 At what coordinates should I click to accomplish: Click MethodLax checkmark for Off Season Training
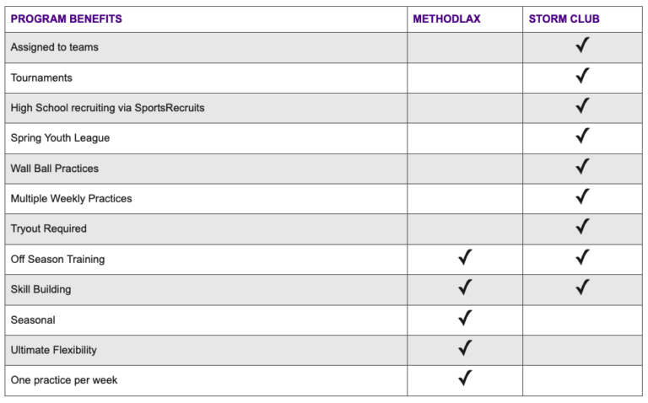(x=465, y=258)
